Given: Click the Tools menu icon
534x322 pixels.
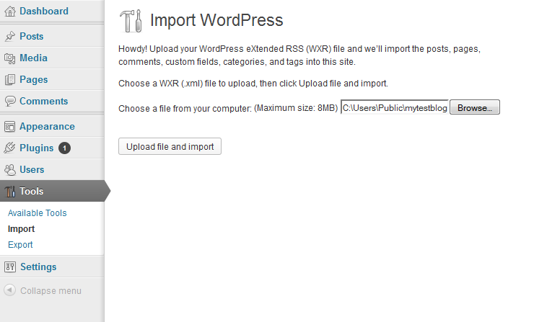Looking at the screenshot, I should click(x=10, y=192).
